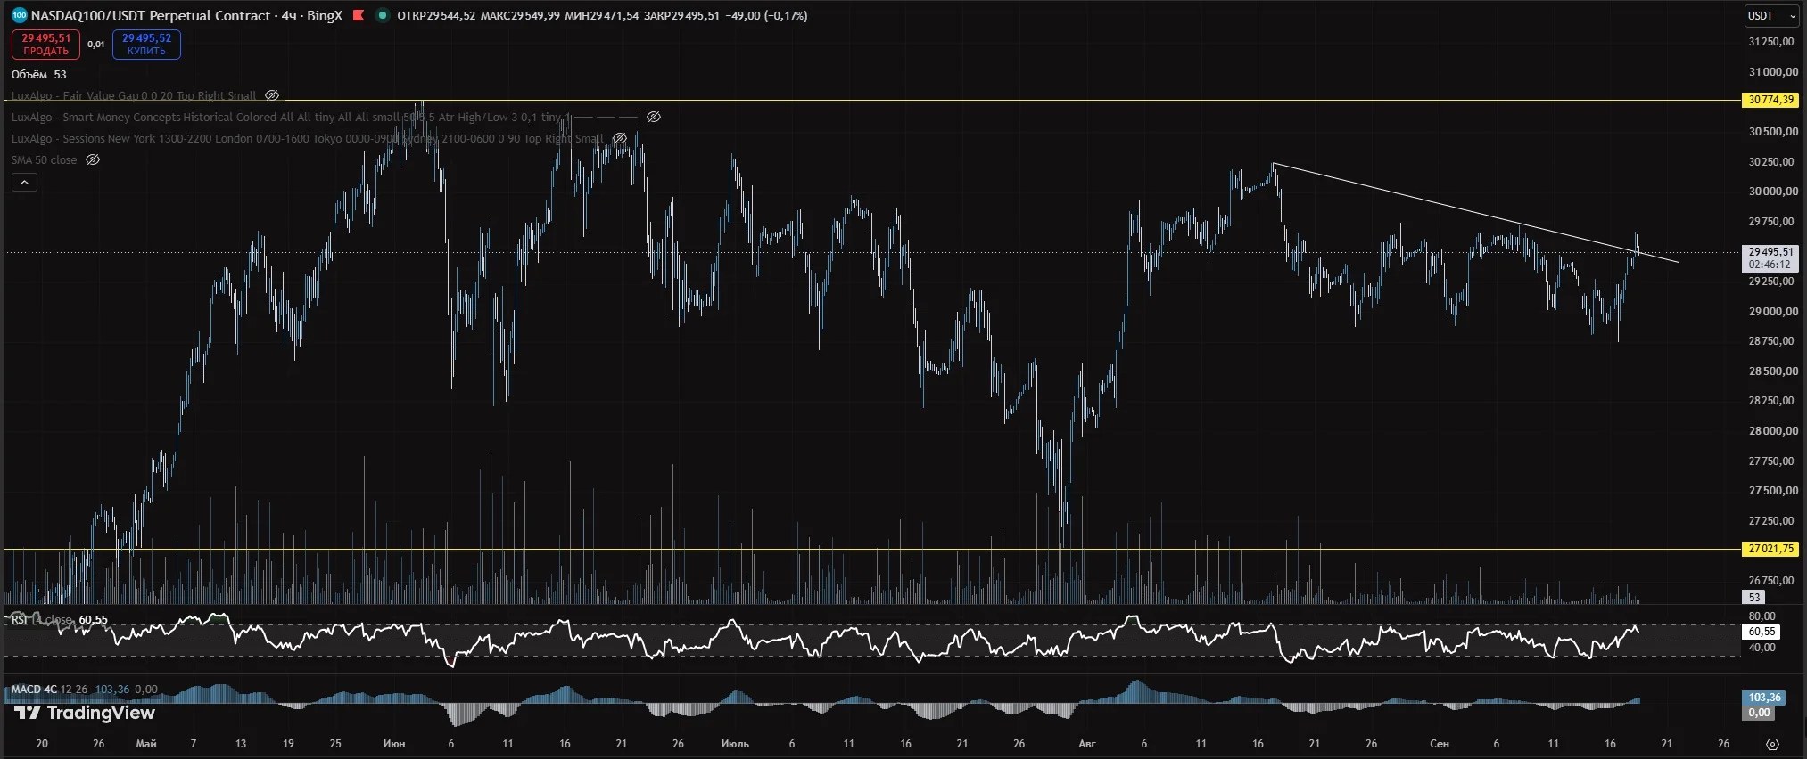Click the grey 0,00 MACD scale label
The image size is (1807, 759).
pyautogui.click(x=1759, y=713)
